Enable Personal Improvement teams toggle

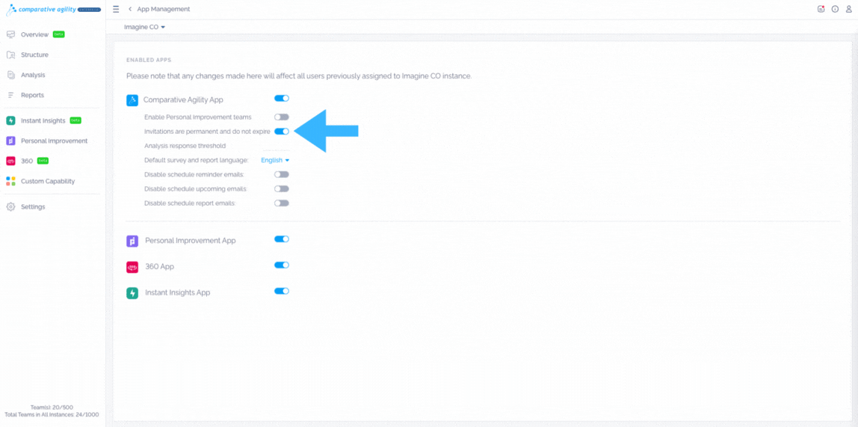[281, 117]
